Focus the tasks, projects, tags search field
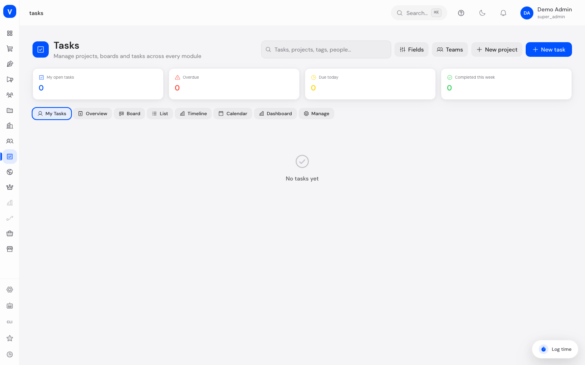Image resolution: width=585 pixels, height=365 pixels. coord(326,49)
